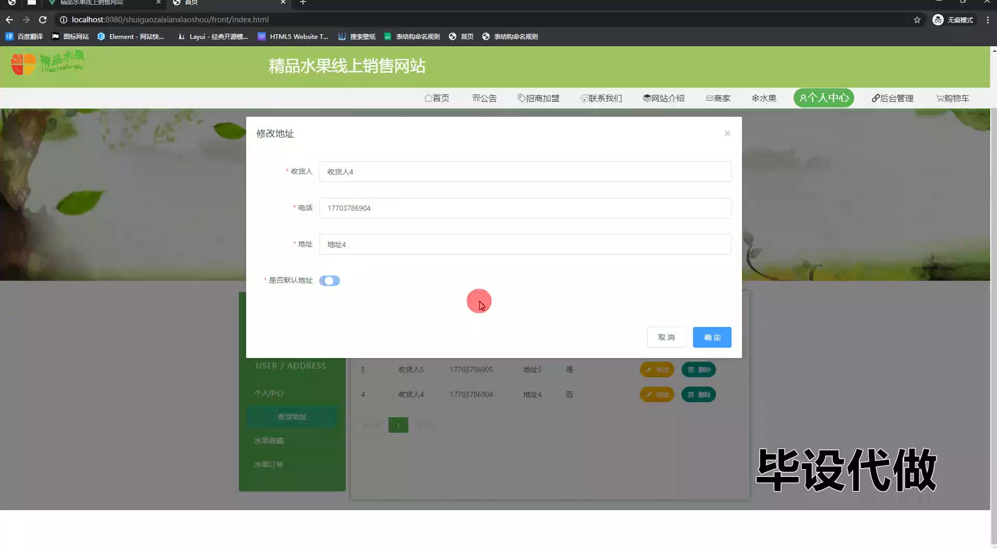Click the 收货人 input field
Screen dimensions: 997x548
(525, 172)
